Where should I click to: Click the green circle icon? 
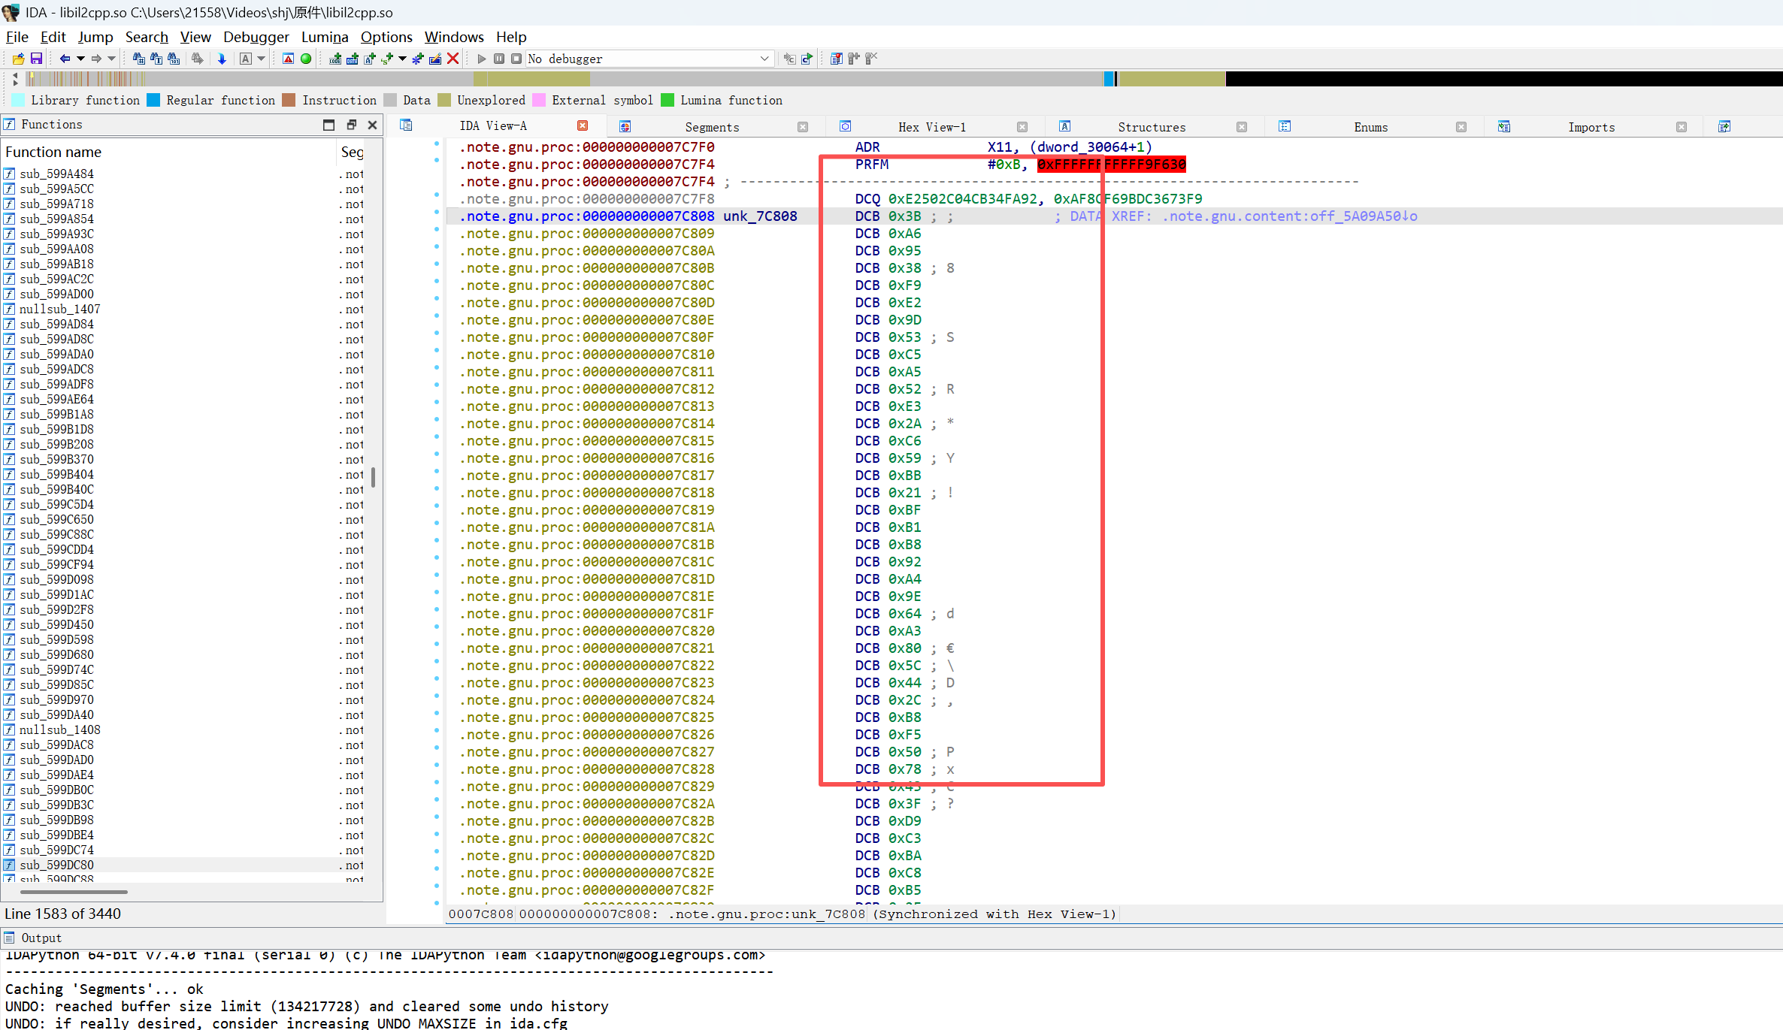(306, 59)
